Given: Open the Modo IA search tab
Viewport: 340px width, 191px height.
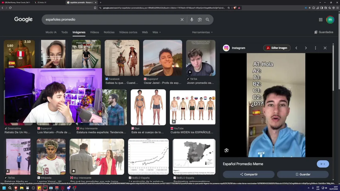Looking at the screenshot, I should pos(51,32).
